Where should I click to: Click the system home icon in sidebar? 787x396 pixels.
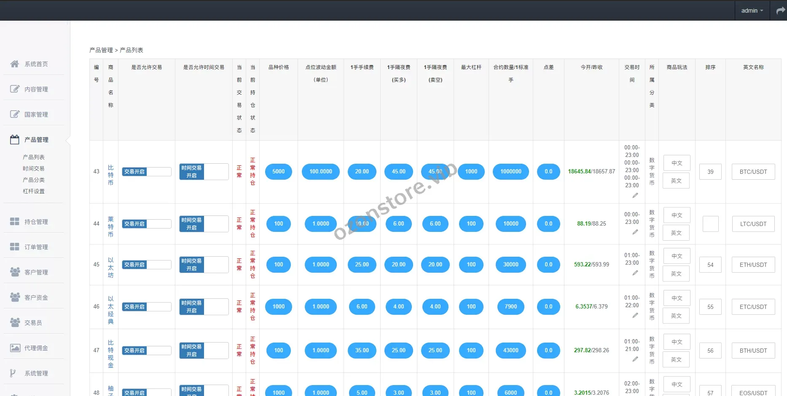[x=15, y=64]
